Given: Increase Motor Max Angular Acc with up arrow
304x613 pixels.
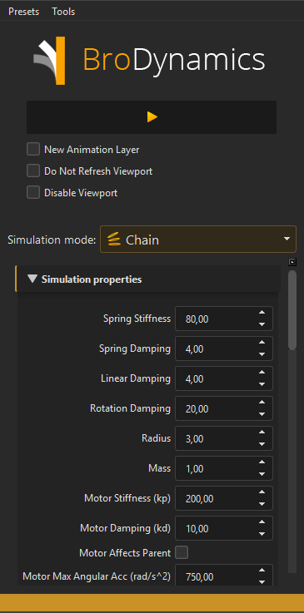Looking at the screenshot, I should coord(262,571).
